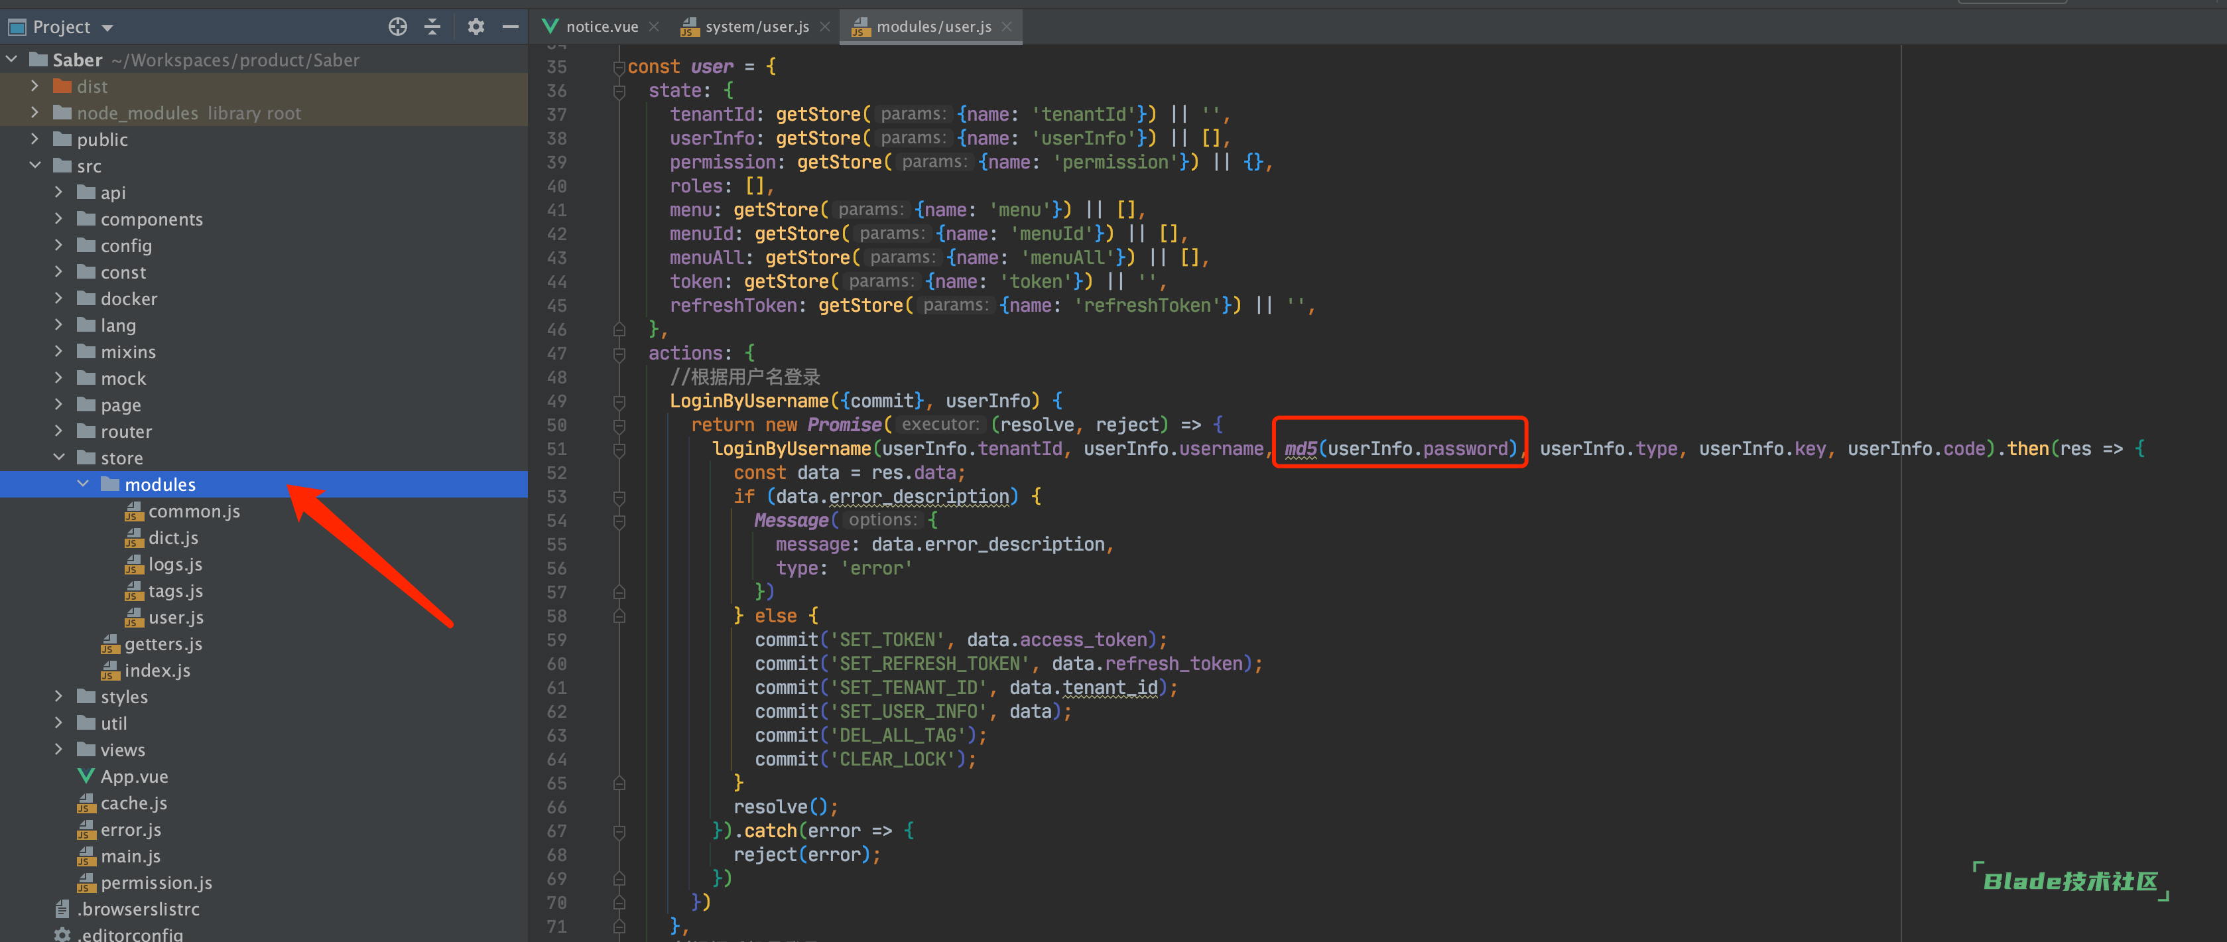2227x942 pixels.
Task: Expand the router folder
Action: point(59,431)
